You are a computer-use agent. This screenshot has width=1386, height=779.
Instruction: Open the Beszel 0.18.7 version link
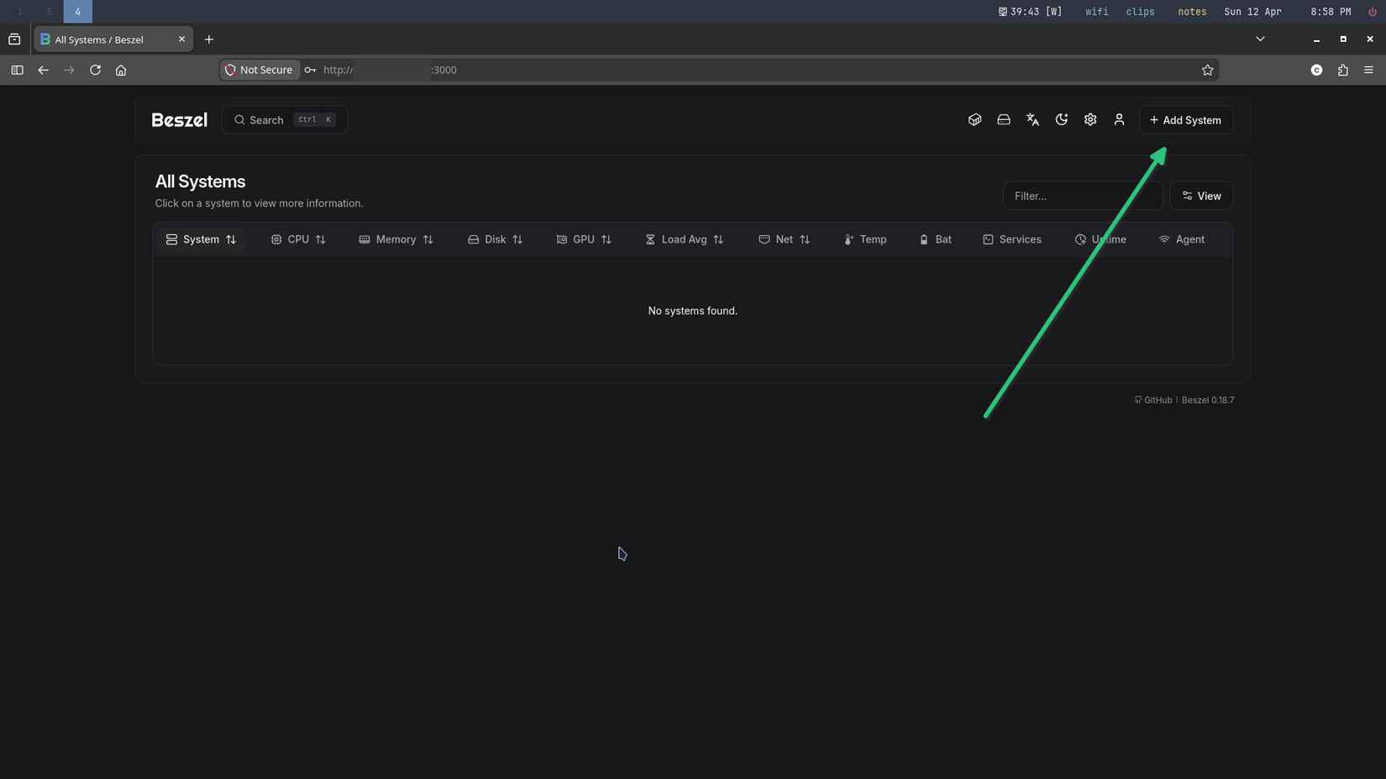[1208, 400]
